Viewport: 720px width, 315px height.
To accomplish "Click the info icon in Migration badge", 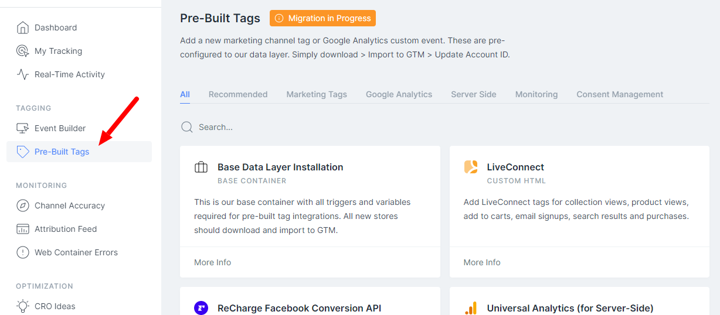I will point(279,18).
